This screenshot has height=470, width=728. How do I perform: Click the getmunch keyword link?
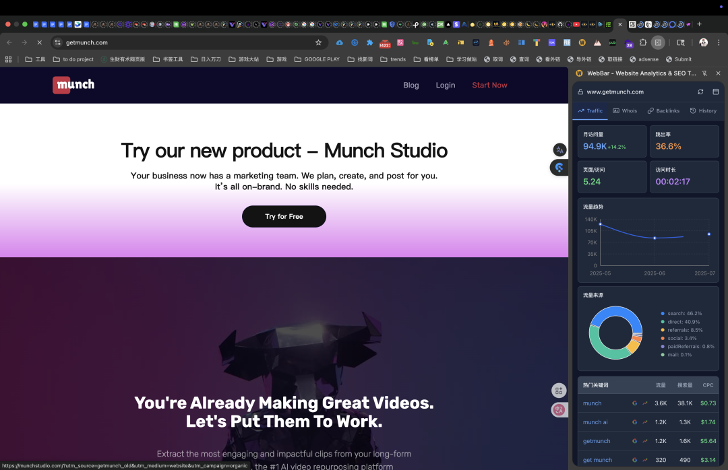pyautogui.click(x=597, y=441)
